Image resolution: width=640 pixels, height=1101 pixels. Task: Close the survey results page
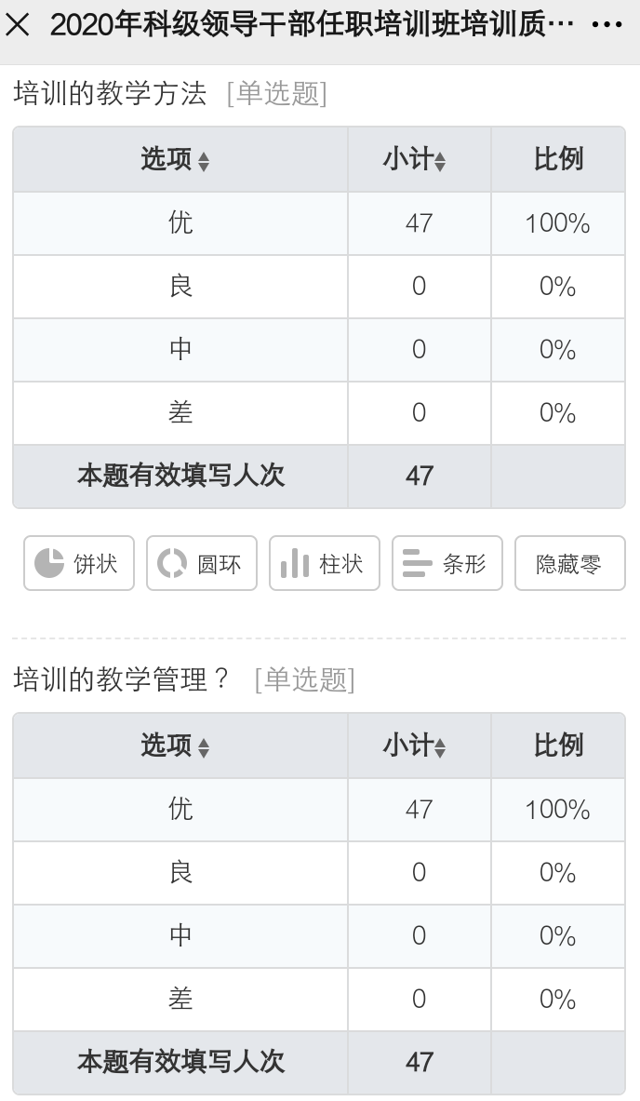19,25
